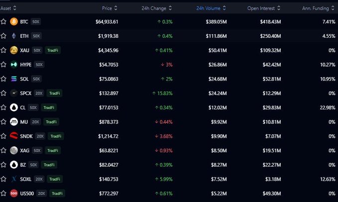
Task: Click the TradFi tag on US500
Action: pyautogui.click(x=57, y=194)
